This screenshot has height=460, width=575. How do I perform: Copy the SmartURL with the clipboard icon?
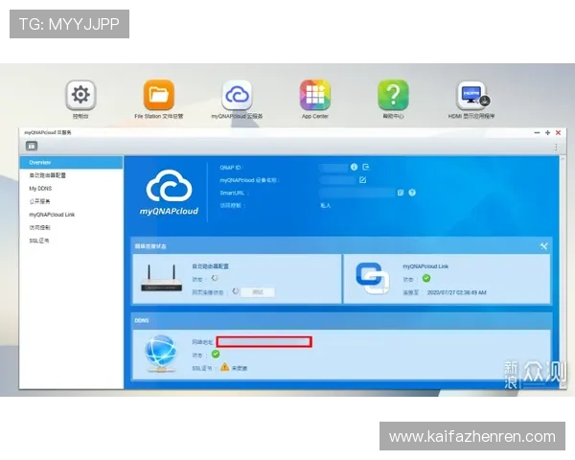click(401, 192)
